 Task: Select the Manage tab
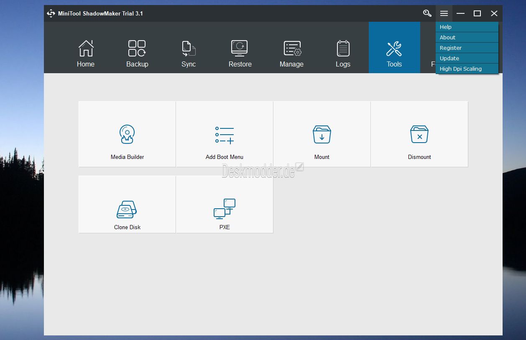(291, 54)
